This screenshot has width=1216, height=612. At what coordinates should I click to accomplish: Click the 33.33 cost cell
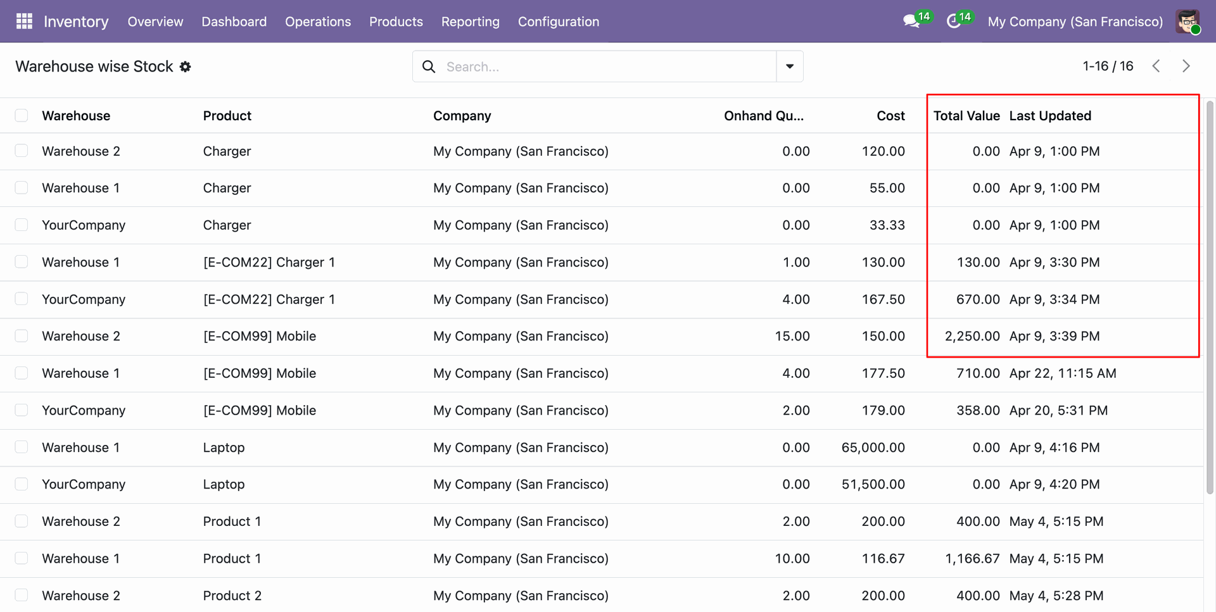pyautogui.click(x=887, y=225)
